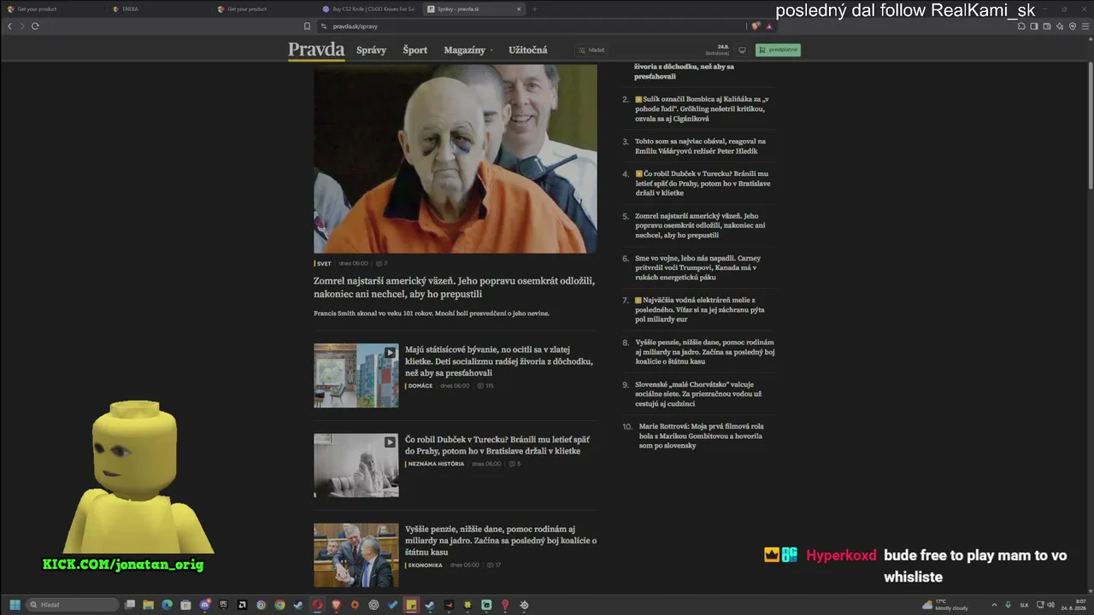Go back using the browser back arrow
1094x615 pixels.
click(x=9, y=26)
